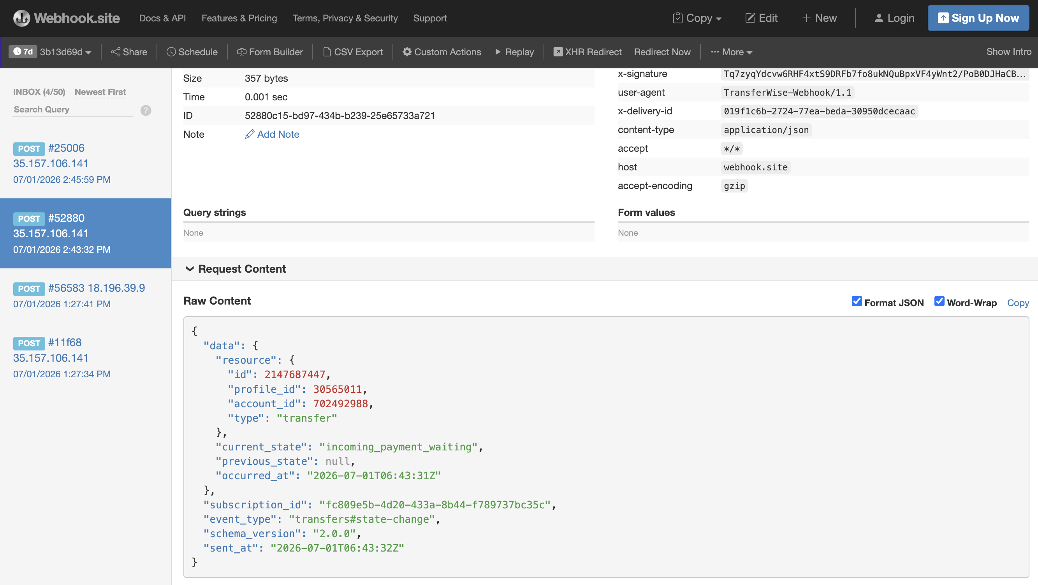The width and height of the screenshot is (1038, 585).
Task: Click the JSON id value 2147687447
Action: click(295, 375)
